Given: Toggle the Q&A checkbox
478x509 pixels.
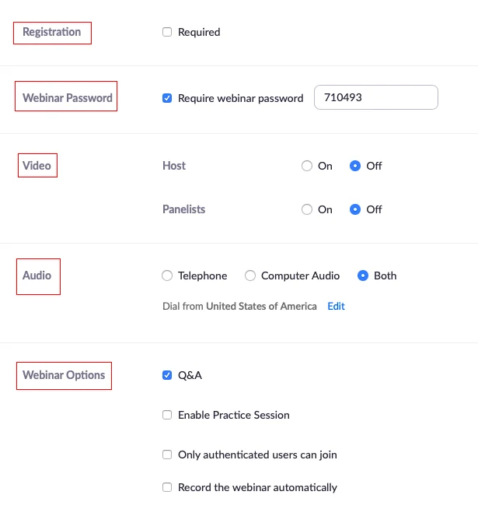Looking at the screenshot, I should [167, 375].
